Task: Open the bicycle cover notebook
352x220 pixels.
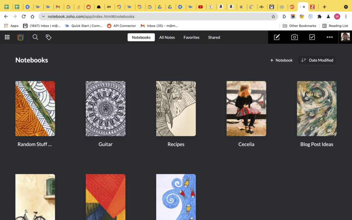Action: pos(35,197)
